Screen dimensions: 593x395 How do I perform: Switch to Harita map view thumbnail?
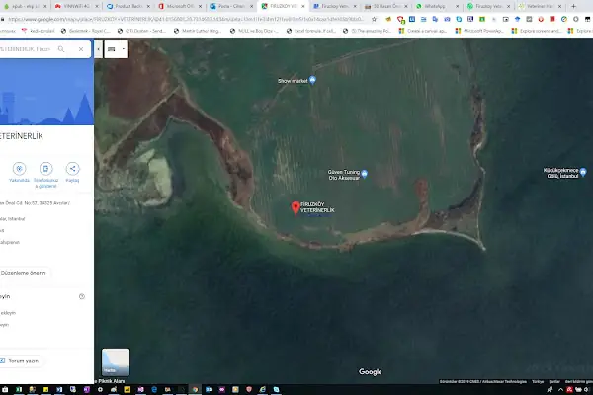click(x=116, y=362)
